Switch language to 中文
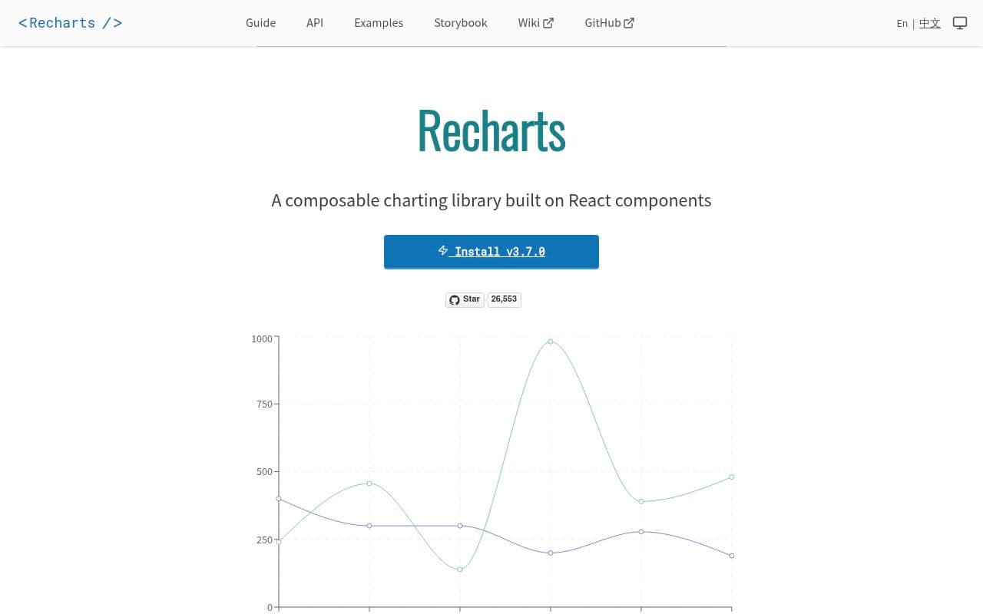Image resolution: width=983 pixels, height=614 pixels. pos(929,23)
